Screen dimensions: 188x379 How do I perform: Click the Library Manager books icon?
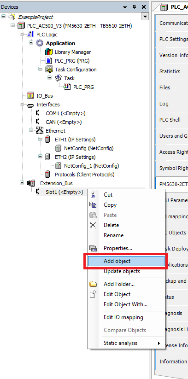point(49,52)
